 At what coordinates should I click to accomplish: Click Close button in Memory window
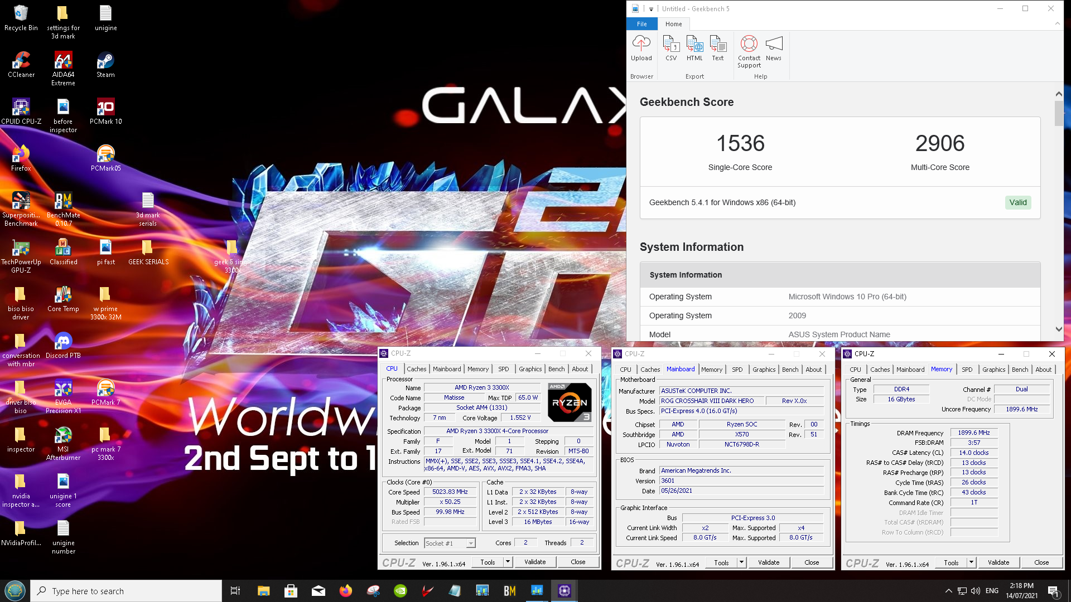click(1041, 562)
